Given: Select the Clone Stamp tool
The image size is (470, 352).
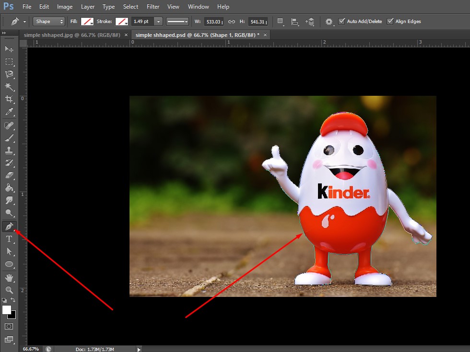Looking at the screenshot, I should coord(9,150).
